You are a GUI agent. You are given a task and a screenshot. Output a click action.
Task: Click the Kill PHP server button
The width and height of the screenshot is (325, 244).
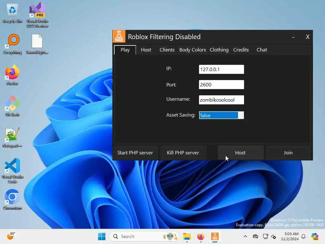[x=183, y=153]
